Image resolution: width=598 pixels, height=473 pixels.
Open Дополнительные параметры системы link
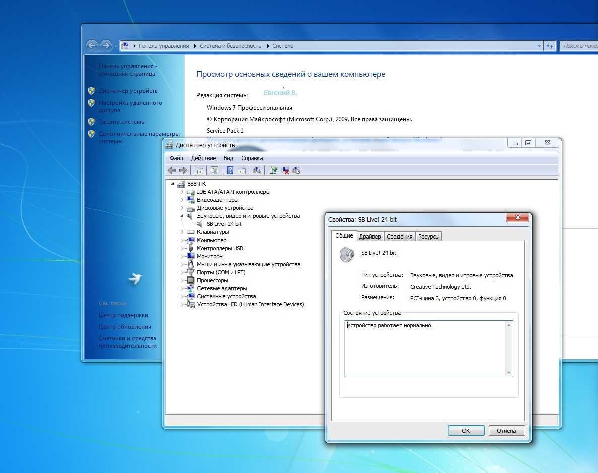tap(139, 137)
